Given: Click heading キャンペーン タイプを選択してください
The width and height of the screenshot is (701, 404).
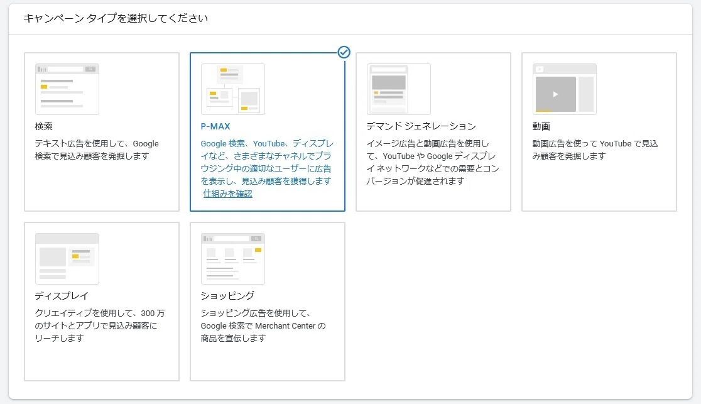Looking at the screenshot, I should click(x=116, y=18).
